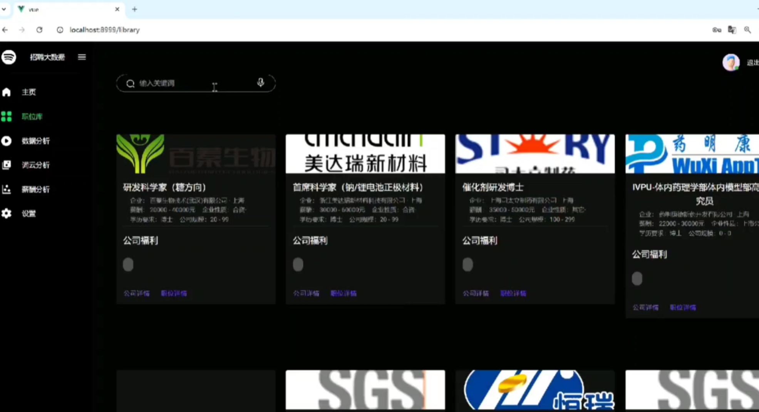The width and height of the screenshot is (759, 412).
Task: Click the browser reload icon
Action: coord(39,30)
